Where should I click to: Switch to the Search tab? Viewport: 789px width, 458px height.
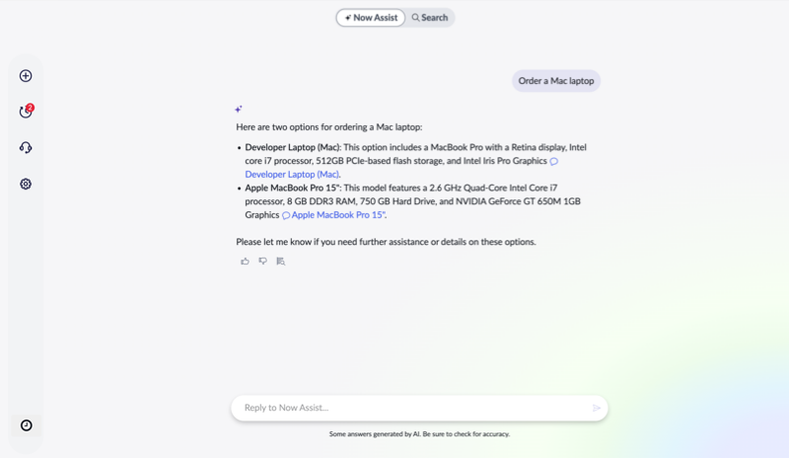[x=430, y=18]
